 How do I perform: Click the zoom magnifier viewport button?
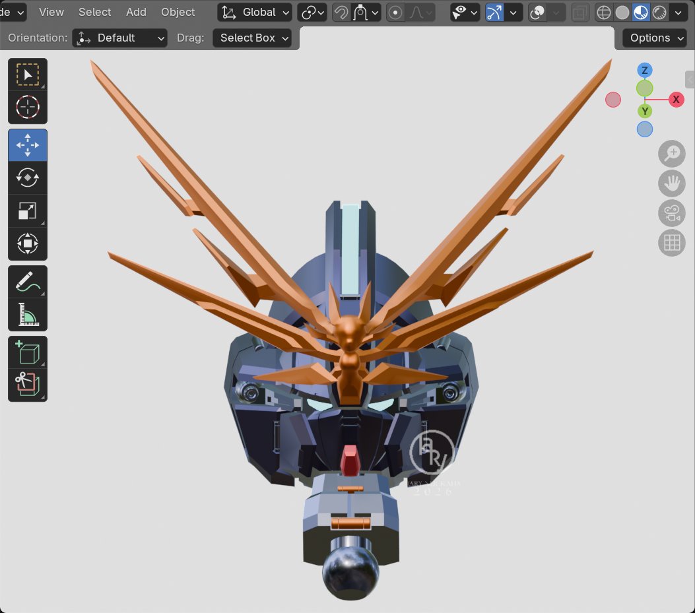point(672,153)
